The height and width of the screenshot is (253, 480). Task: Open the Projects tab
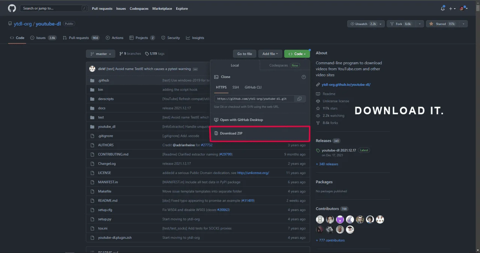(x=142, y=38)
